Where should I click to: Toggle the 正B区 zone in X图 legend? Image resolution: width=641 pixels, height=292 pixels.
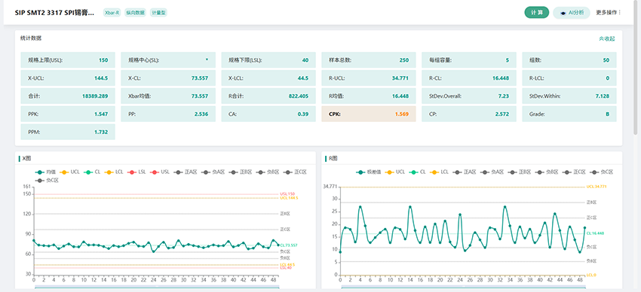(241, 172)
